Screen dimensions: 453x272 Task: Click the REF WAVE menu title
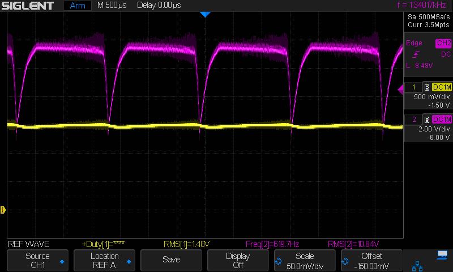29,244
